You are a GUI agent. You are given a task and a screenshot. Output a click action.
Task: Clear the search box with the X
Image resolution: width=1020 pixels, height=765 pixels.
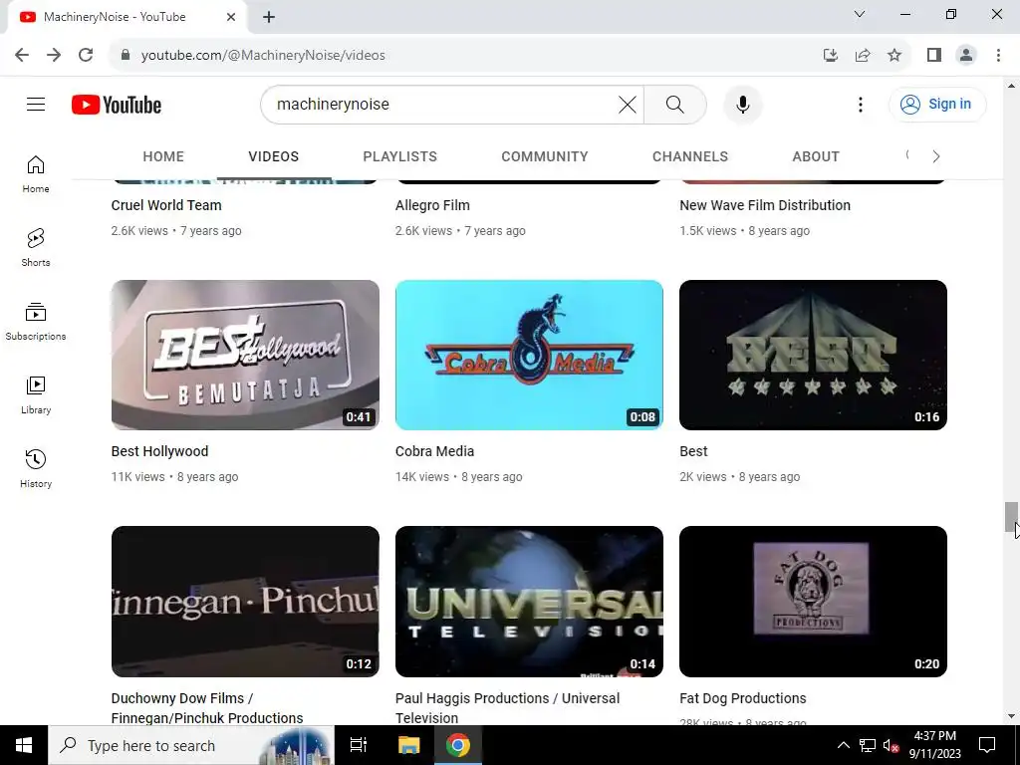click(x=628, y=104)
